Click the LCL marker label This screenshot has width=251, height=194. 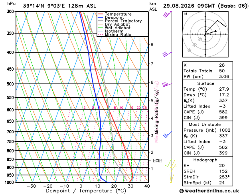click(x=156, y=160)
